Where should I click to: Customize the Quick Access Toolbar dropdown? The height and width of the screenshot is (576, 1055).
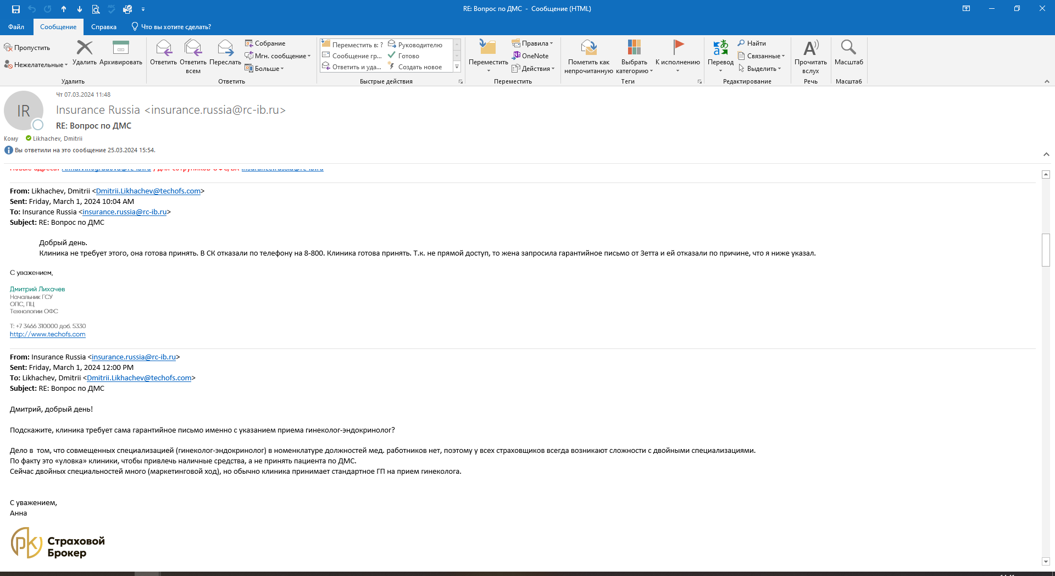click(x=143, y=9)
